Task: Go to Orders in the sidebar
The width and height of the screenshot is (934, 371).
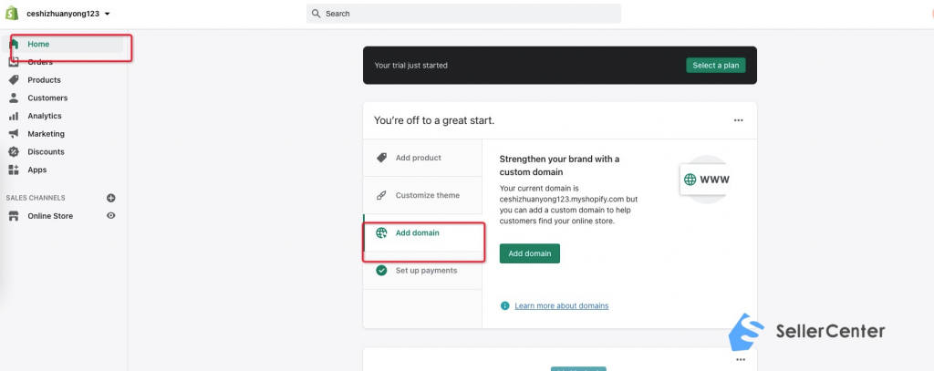Action: pyautogui.click(x=39, y=62)
